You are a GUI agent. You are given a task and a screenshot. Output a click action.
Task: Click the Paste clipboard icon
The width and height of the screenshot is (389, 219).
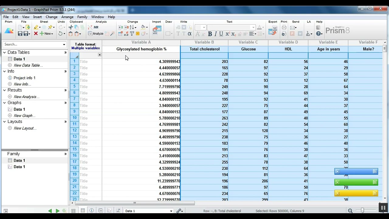point(71,34)
